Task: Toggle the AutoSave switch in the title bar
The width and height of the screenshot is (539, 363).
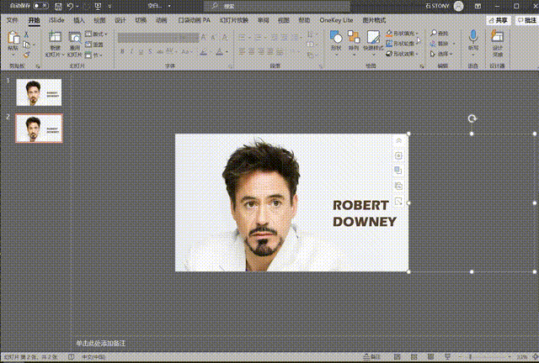Action: tap(40, 6)
